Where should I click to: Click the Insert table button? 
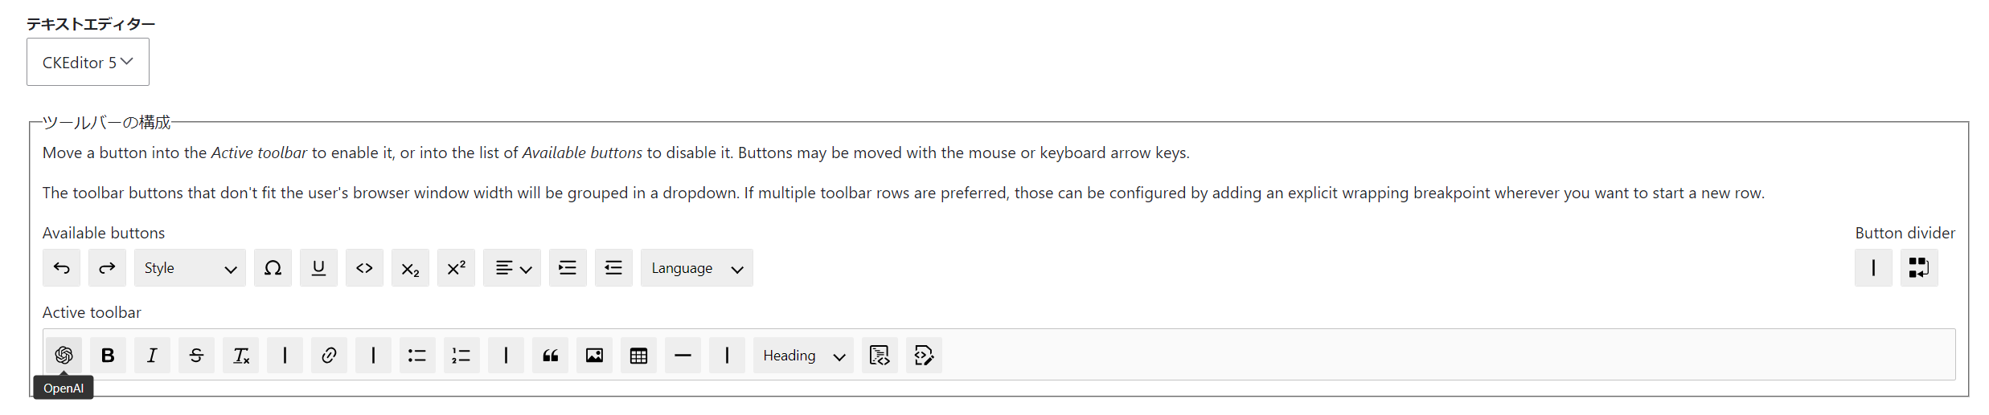coord(638,355)
